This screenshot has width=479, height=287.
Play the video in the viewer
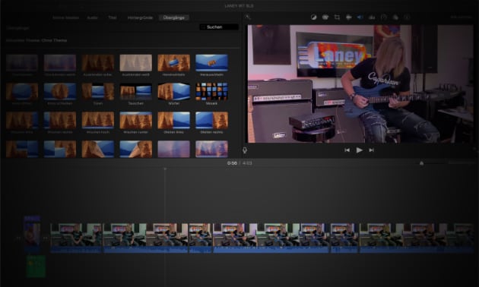tap(359, 150)
